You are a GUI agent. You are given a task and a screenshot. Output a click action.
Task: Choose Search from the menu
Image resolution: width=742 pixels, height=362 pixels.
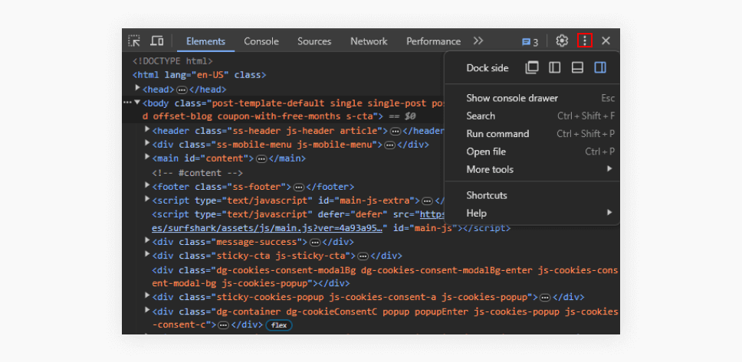pyautogui.click(x=532, y=116)
